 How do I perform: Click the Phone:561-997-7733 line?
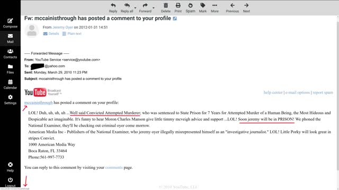46,157
